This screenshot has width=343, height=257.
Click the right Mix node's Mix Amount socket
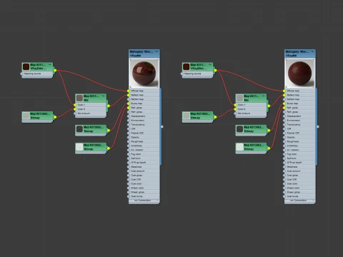click(x=235, y=114)
